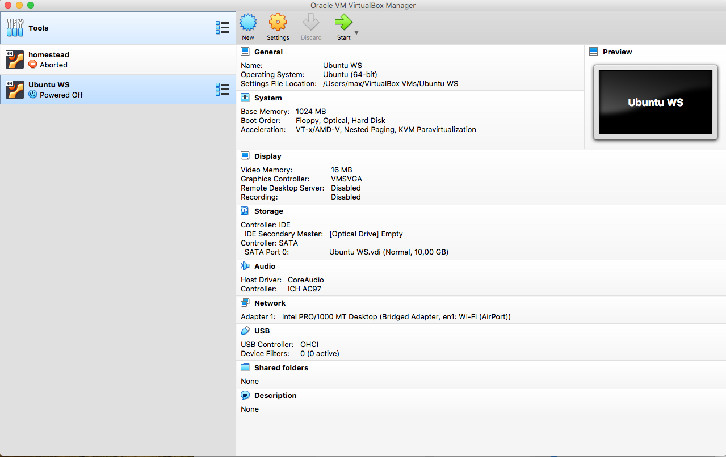Click the Shared folders icon
Viewport: 726px width, 457px height.
point(245,367)
